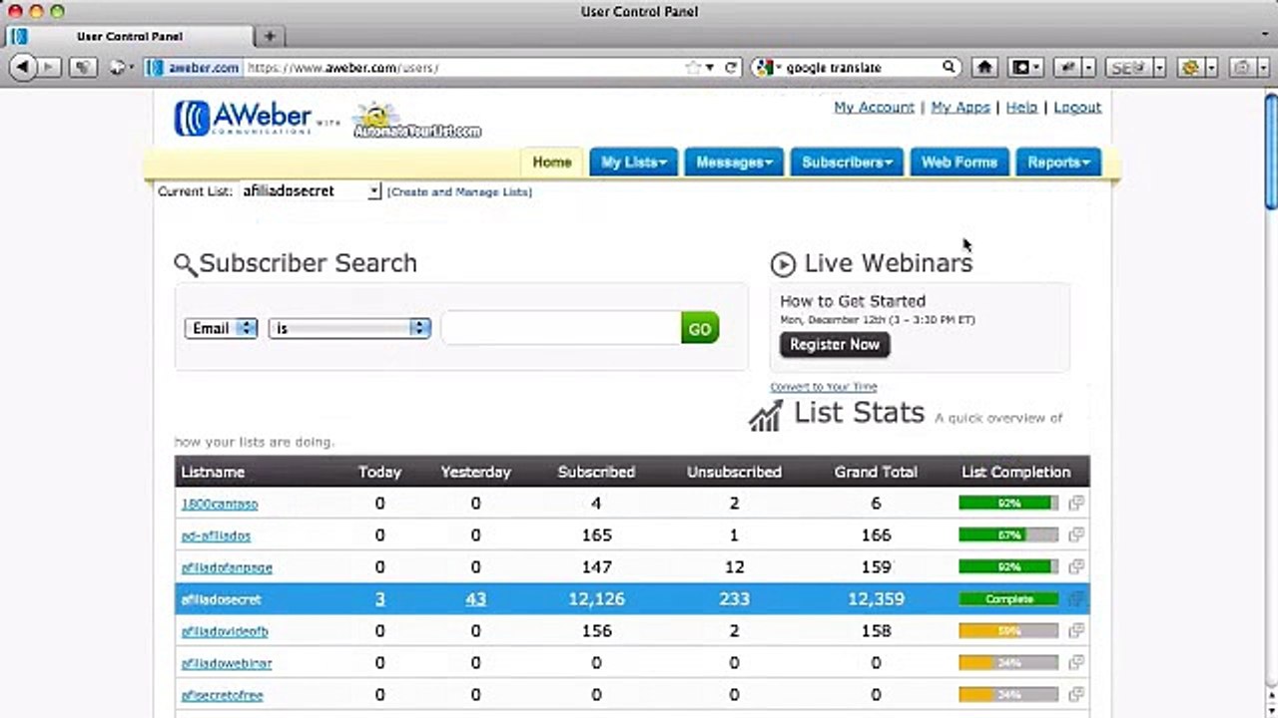Click the Convert to Your Time link
Viewport: 1278px width, 718px height.
(824, 387)
